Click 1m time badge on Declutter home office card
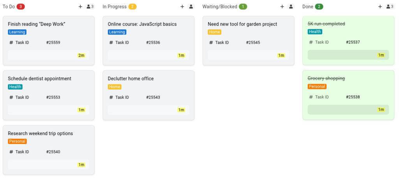Screen dimensions: 399x179 (x=181, y=110)
